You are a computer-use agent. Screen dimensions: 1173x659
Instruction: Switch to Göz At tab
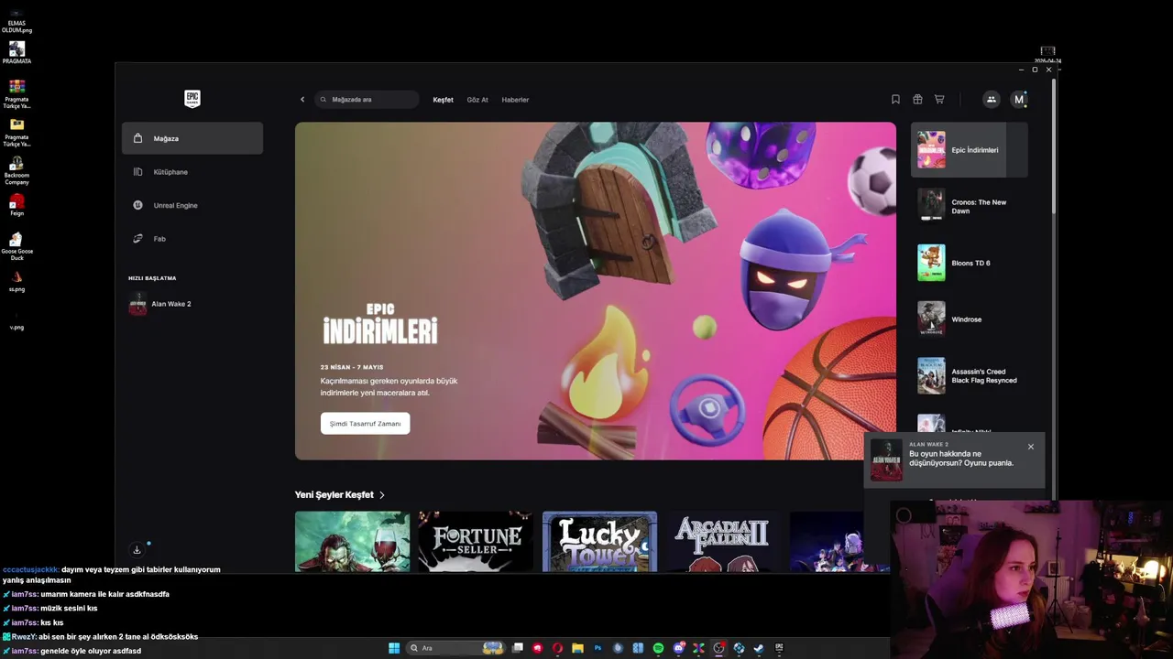(x=477, y=99)
